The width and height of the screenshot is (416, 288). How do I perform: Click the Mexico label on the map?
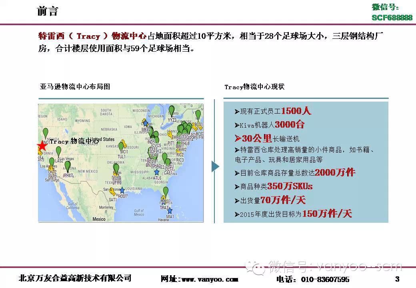point(99,219)
